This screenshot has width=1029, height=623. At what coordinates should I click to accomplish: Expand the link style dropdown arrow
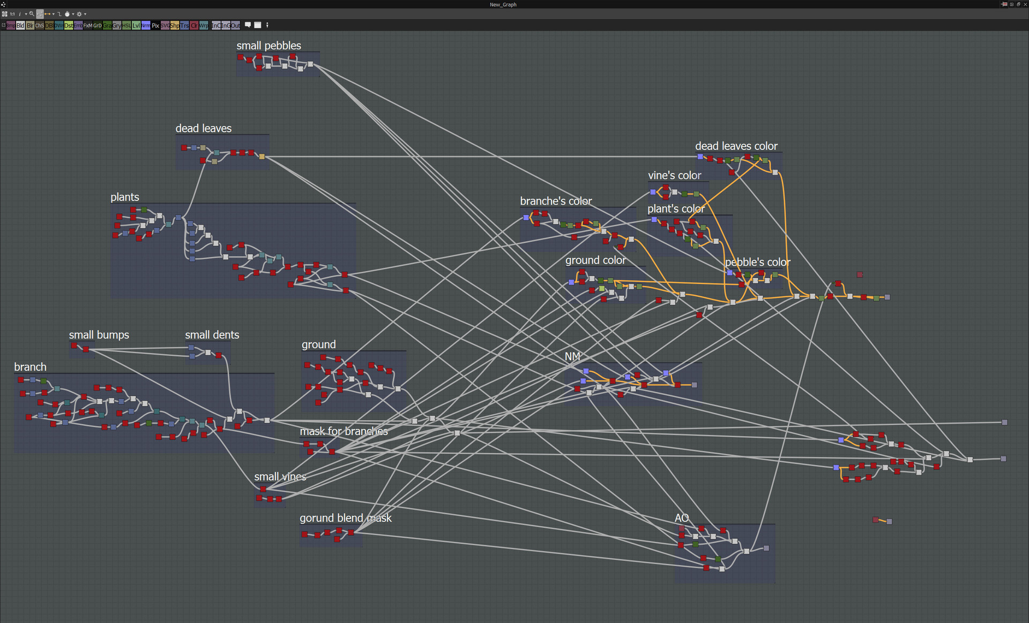point(53,14)
